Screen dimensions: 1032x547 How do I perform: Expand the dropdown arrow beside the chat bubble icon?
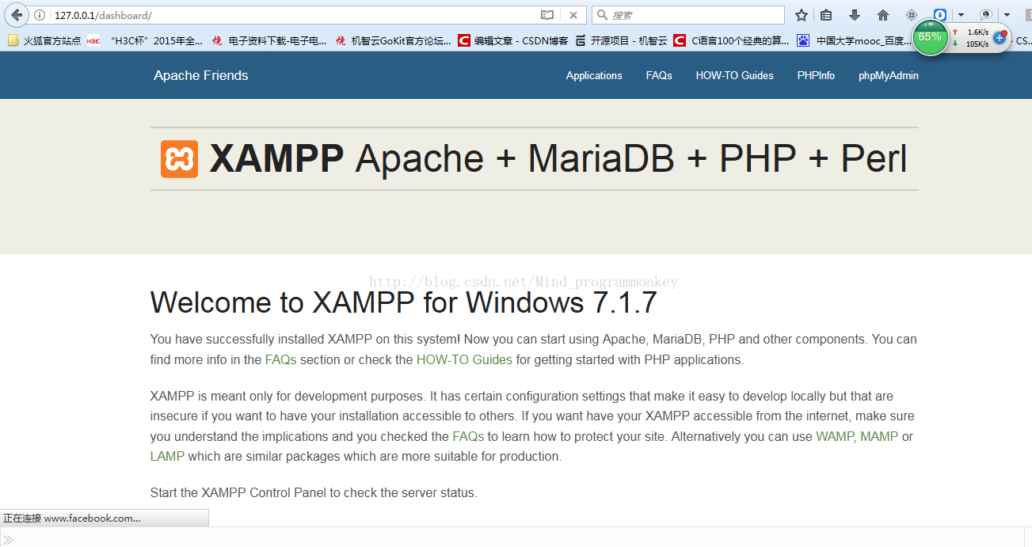click(1007, 15)
